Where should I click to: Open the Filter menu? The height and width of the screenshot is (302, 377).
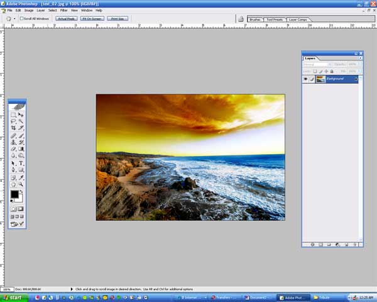coord(63,10)
